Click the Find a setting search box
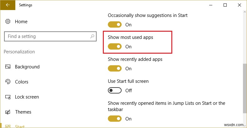 [47, 36]
